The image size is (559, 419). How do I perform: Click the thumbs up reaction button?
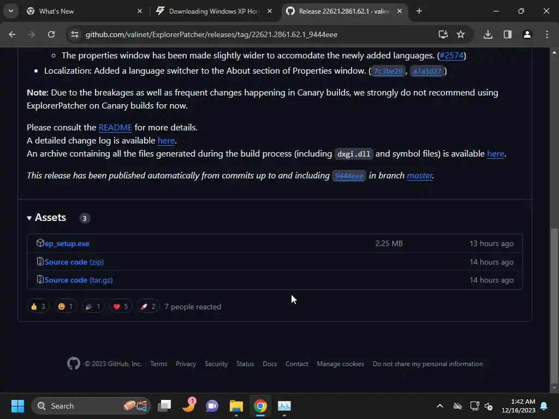click(38, 307)
